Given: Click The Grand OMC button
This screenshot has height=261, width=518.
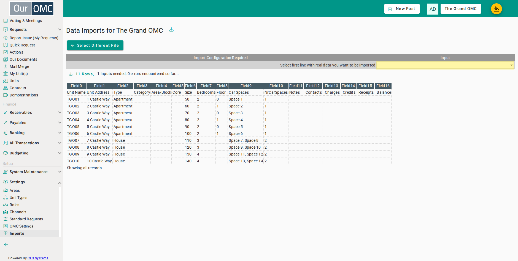Looking at the screenshot, I should point(461,9).
